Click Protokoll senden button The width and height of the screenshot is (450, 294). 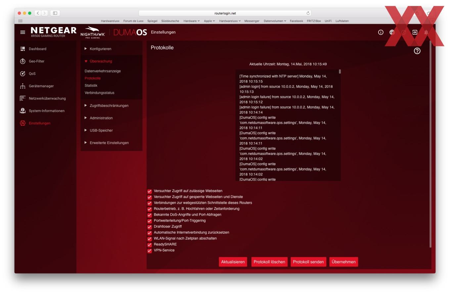click(x=308, y=262)
